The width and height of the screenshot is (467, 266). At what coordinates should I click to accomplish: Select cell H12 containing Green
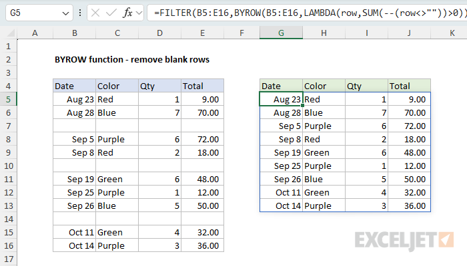pyautogui.click(x=324, y=192)
